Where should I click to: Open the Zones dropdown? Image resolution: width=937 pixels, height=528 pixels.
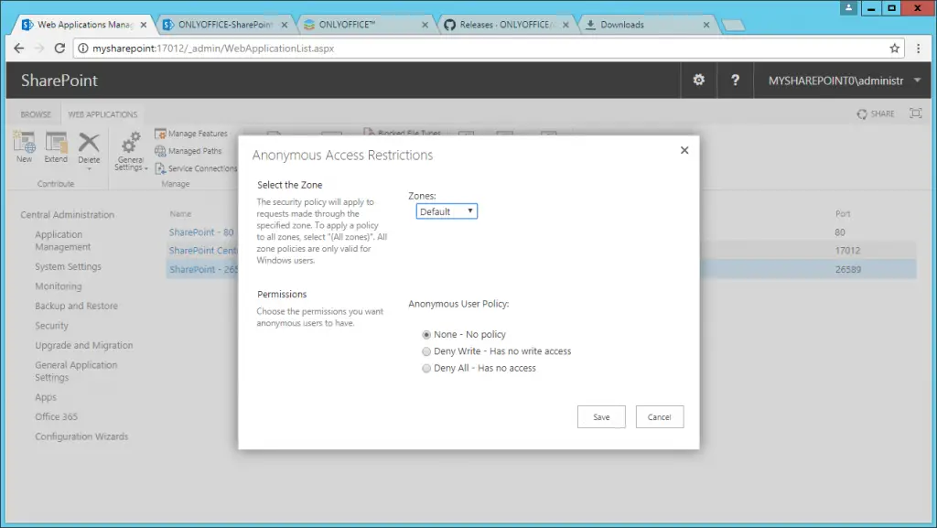click(x=447, y=211)
